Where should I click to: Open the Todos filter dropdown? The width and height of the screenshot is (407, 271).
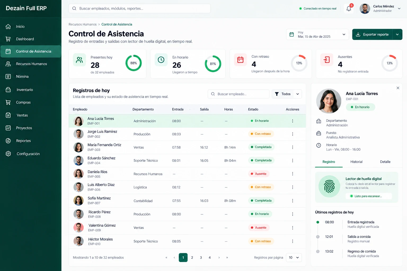point(287,94)
